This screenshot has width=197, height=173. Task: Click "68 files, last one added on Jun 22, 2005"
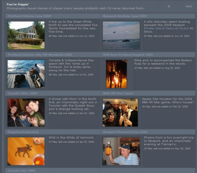tap(71, 36)
